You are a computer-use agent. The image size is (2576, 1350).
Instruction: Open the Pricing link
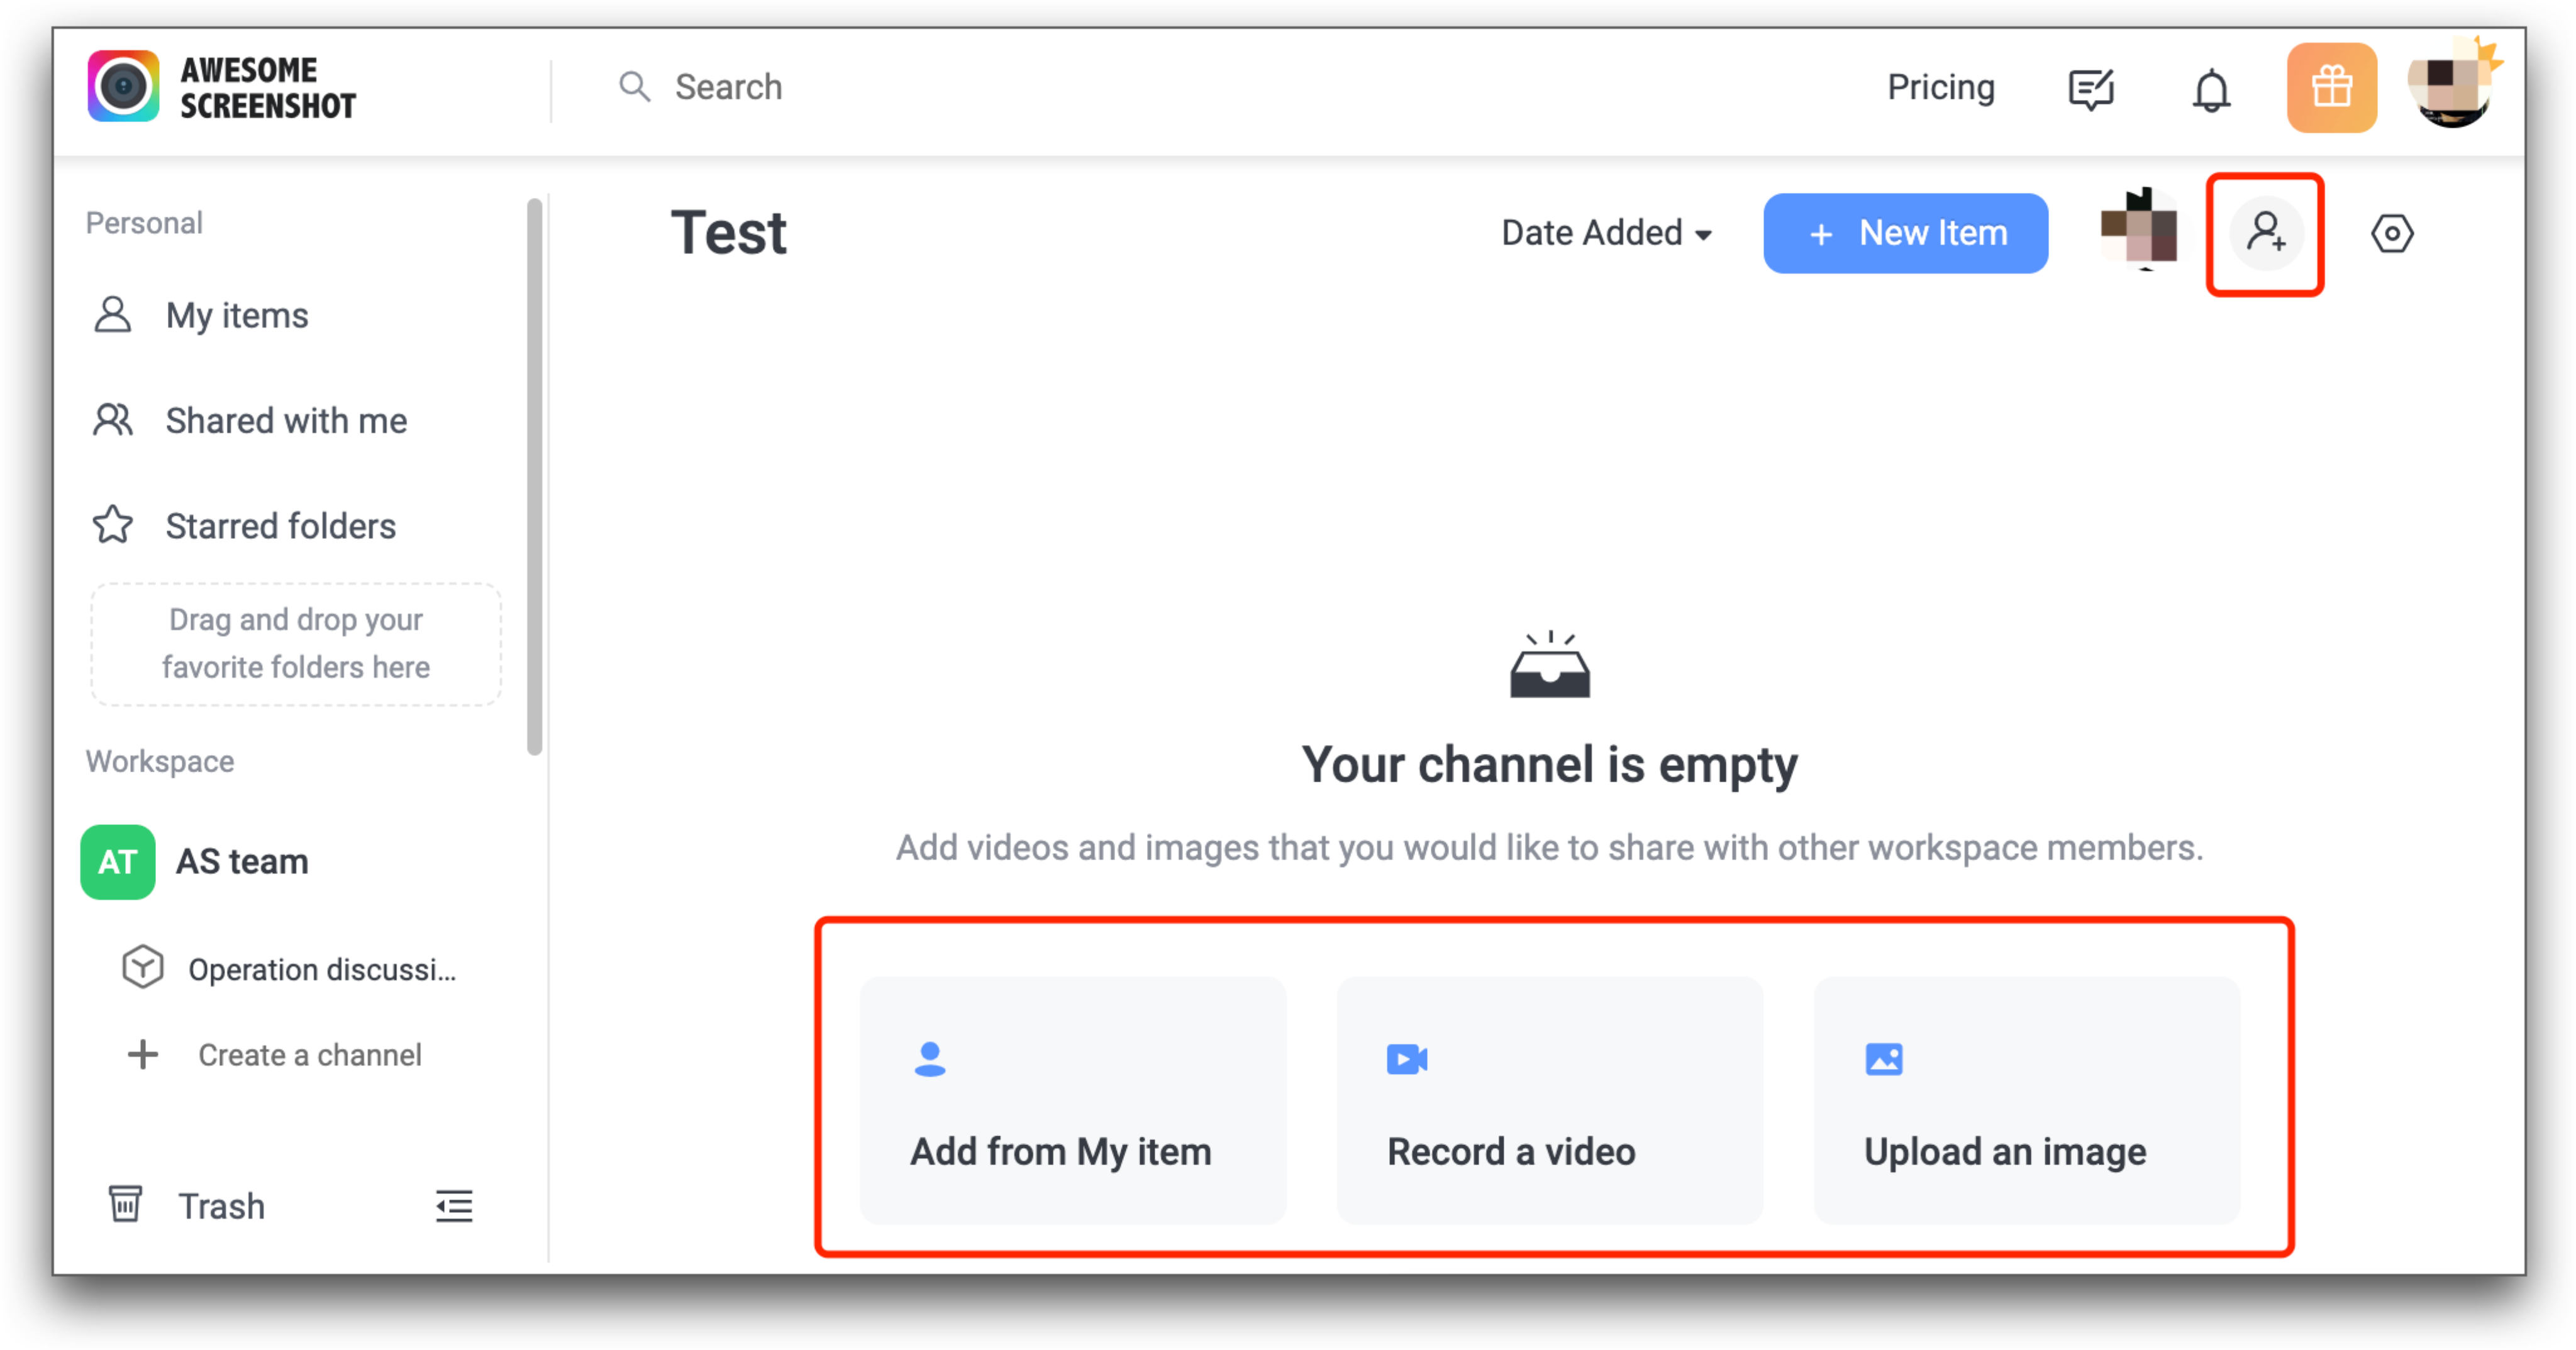pyautogui.click(x=1939, y=88)
